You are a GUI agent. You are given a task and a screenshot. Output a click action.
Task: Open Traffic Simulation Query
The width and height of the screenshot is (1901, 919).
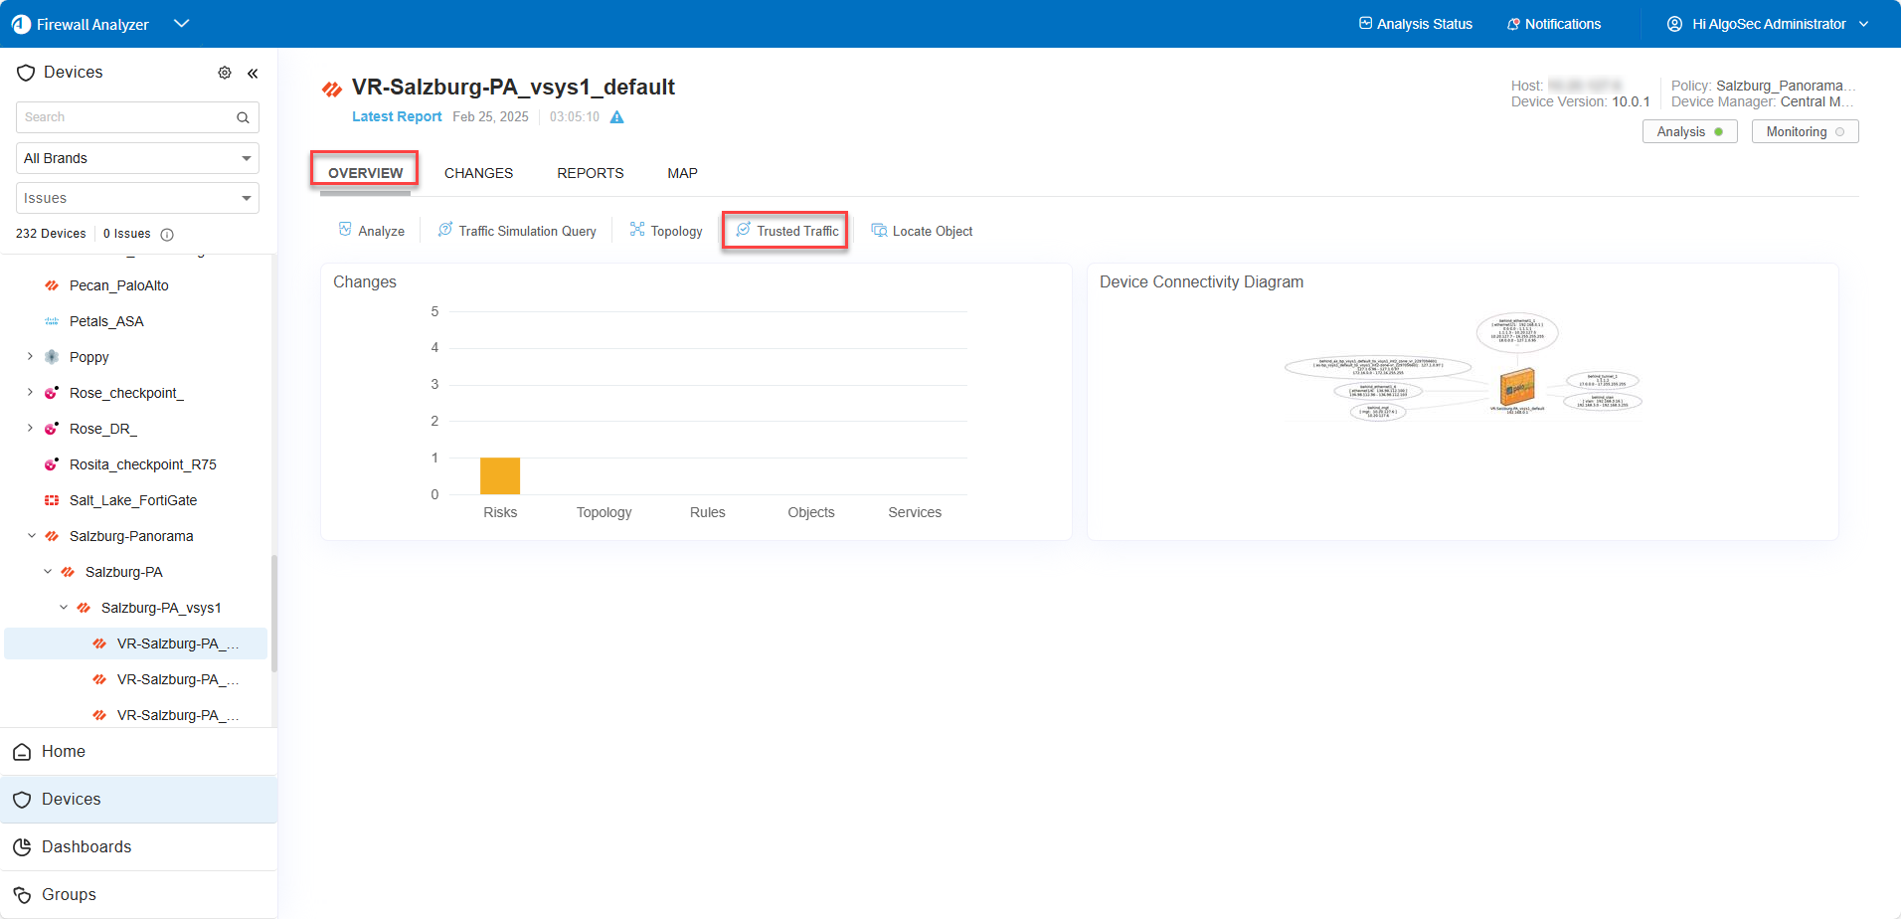[x=517, y=231]
